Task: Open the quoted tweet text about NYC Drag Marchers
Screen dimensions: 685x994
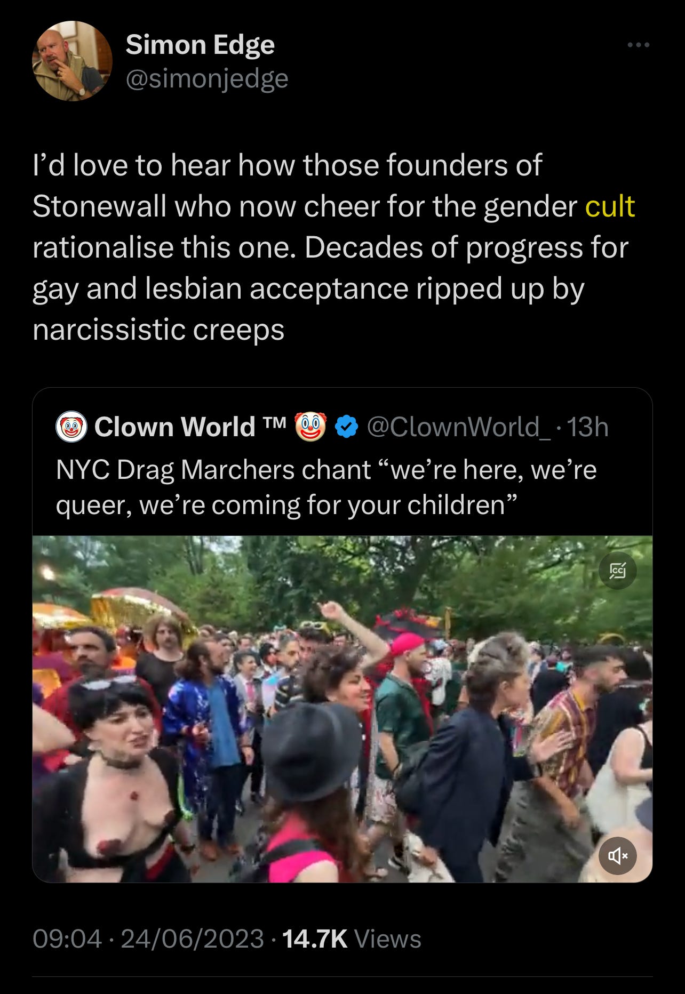Action: click(326, 487)
